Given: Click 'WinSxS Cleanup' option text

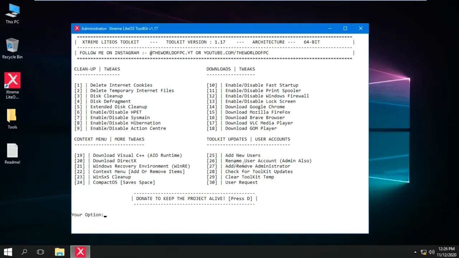Looking at the screenshot, I should (112, 177).
